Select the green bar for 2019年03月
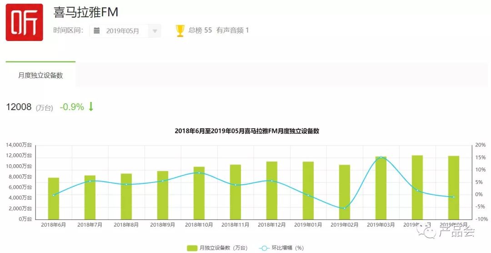Screen dimensions: 491x253 [381, 188]
